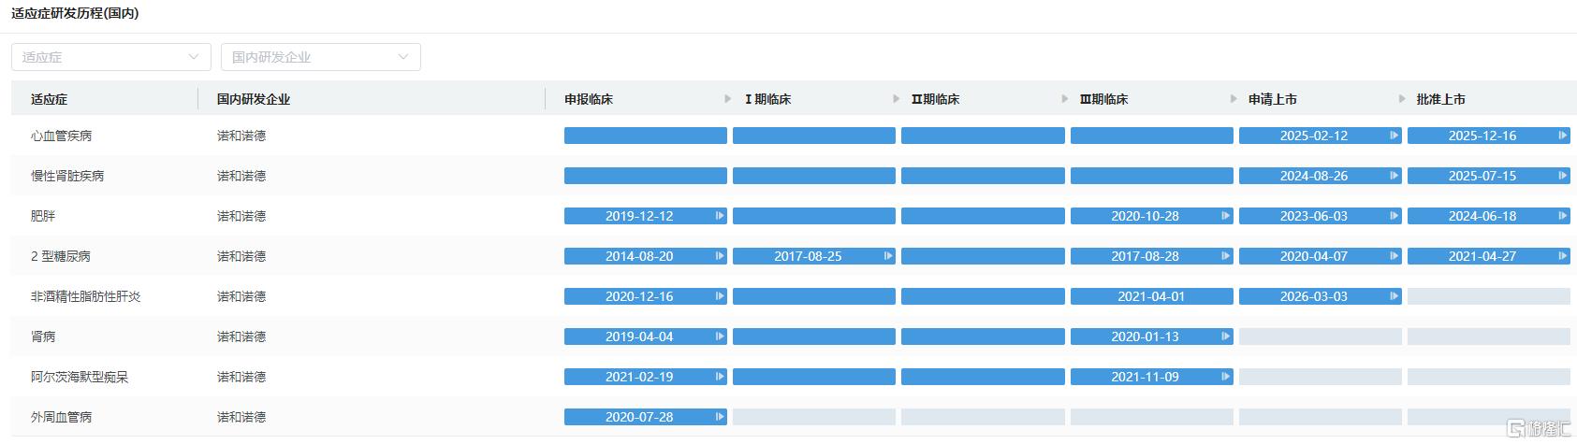This screenshot has height=444, width=1577.
Task: Click the arrow icon beside 2025-02-12
Action: click(1394, 136)
